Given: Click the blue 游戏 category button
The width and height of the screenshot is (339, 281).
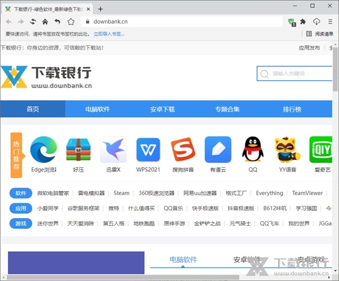Looking at the screenshot, I should coord(21,223).
